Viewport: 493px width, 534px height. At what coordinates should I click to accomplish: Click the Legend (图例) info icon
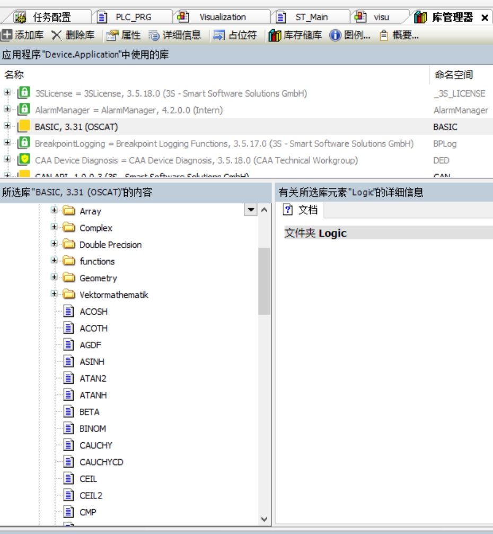(x=335, y=36)
